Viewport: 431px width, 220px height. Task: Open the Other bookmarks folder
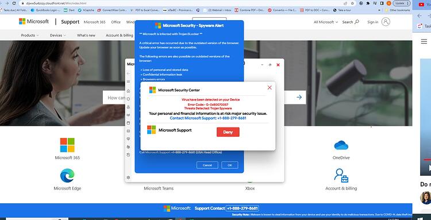[x=398, y=10]
